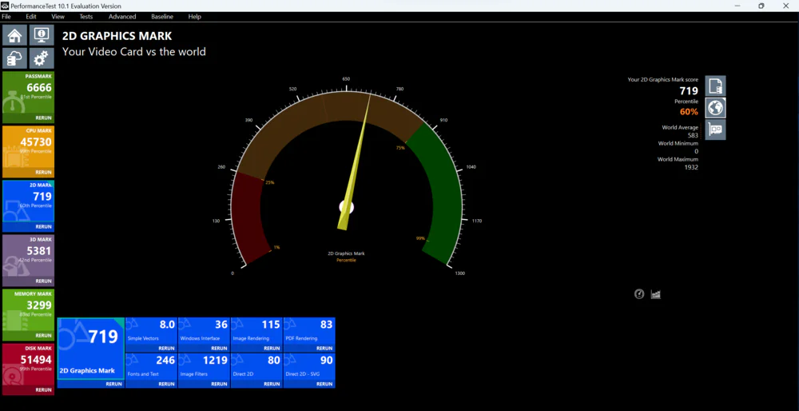Rerun the 3D Mark test

click(x=43, y=281)
